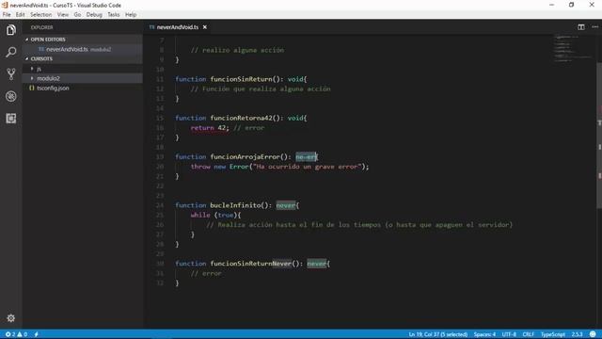This screenshot has width=602, height=339.
Task: Open tsconfig.json in the explorer
Action: click(83, 88)
